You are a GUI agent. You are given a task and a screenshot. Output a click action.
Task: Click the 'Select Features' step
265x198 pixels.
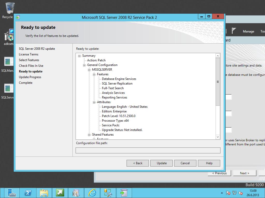point(29,60)
